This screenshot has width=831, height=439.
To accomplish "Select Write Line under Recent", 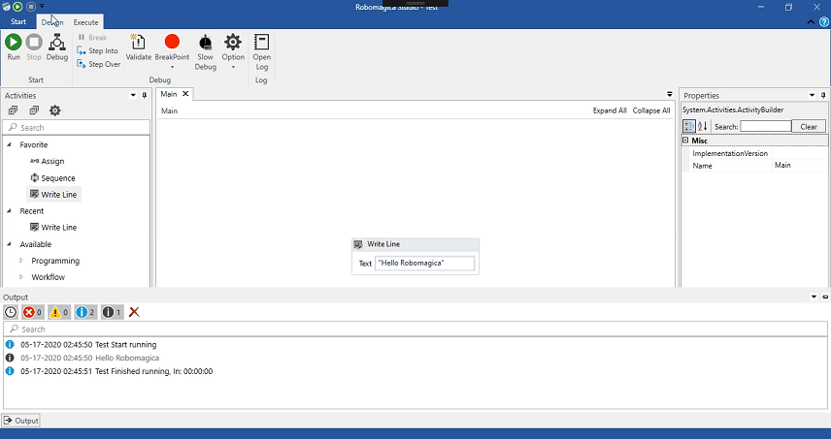I will tap(53, 227).
